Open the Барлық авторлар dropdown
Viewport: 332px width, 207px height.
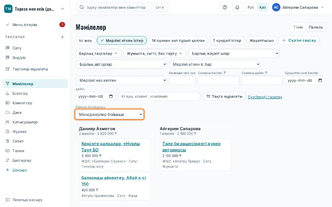point(121,64)
